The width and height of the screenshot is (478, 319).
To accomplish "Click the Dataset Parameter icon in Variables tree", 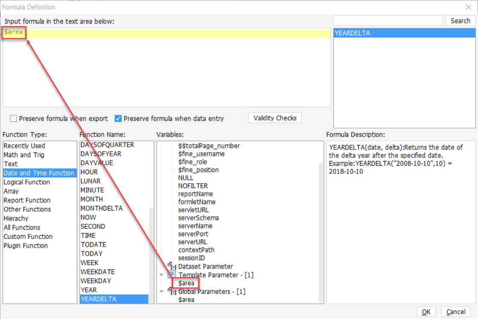I will [173, 266].
